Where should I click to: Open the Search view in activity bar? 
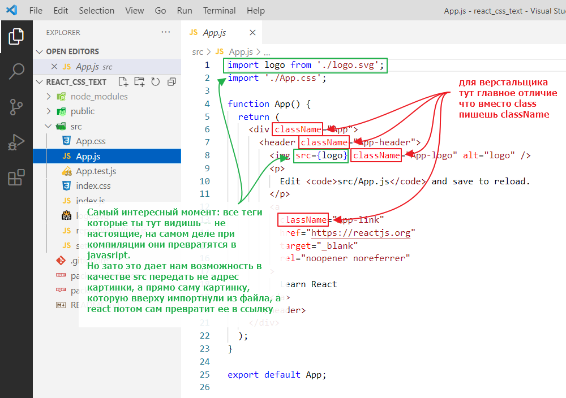click(x=16, y=71)
